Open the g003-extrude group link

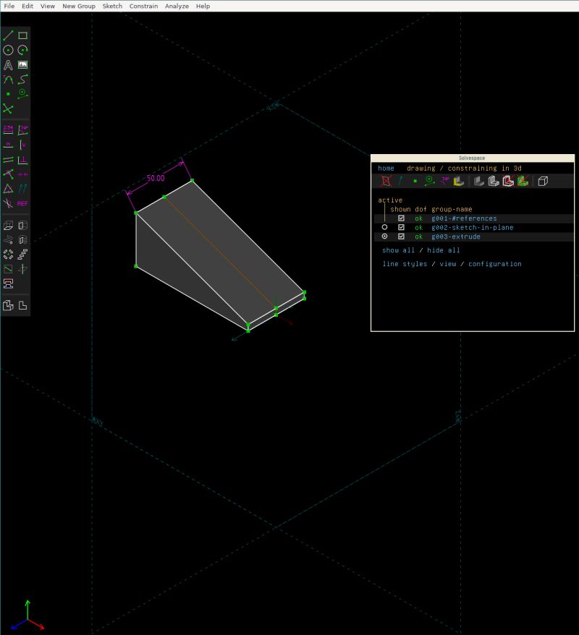456,236
